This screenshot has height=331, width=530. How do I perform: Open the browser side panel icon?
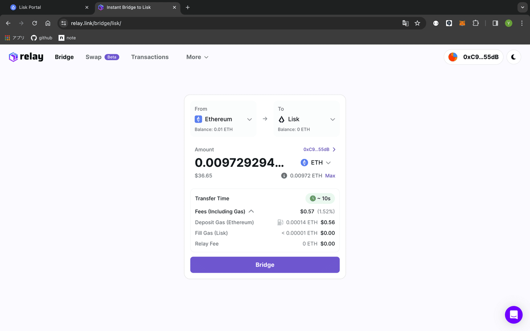click(495, 23)
